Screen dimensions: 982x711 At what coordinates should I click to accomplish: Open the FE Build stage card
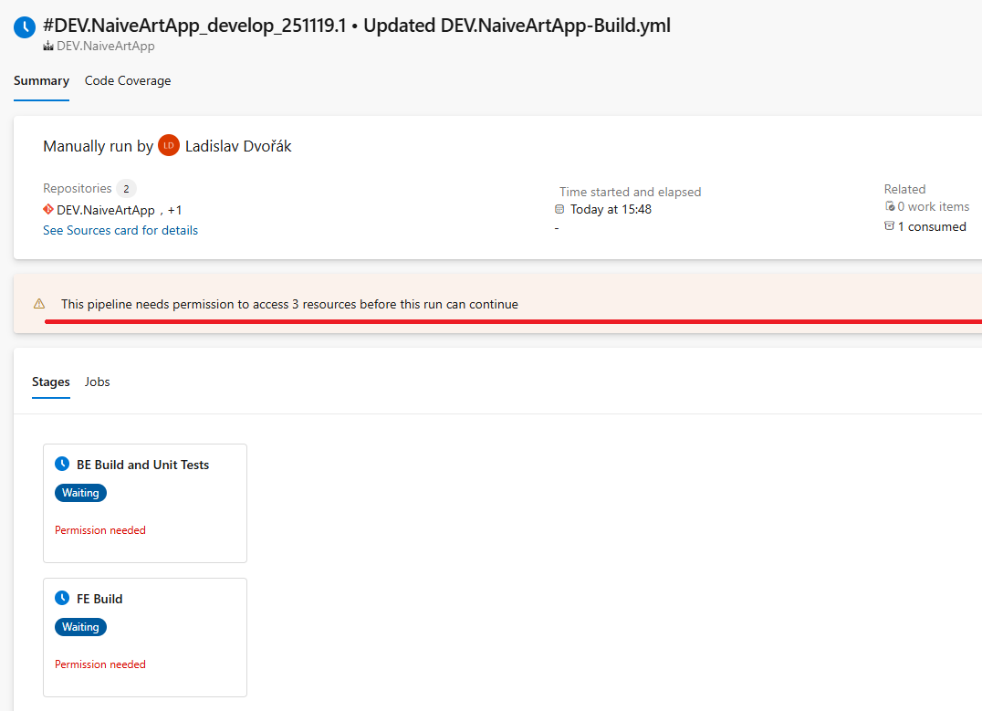pos(145,637)
